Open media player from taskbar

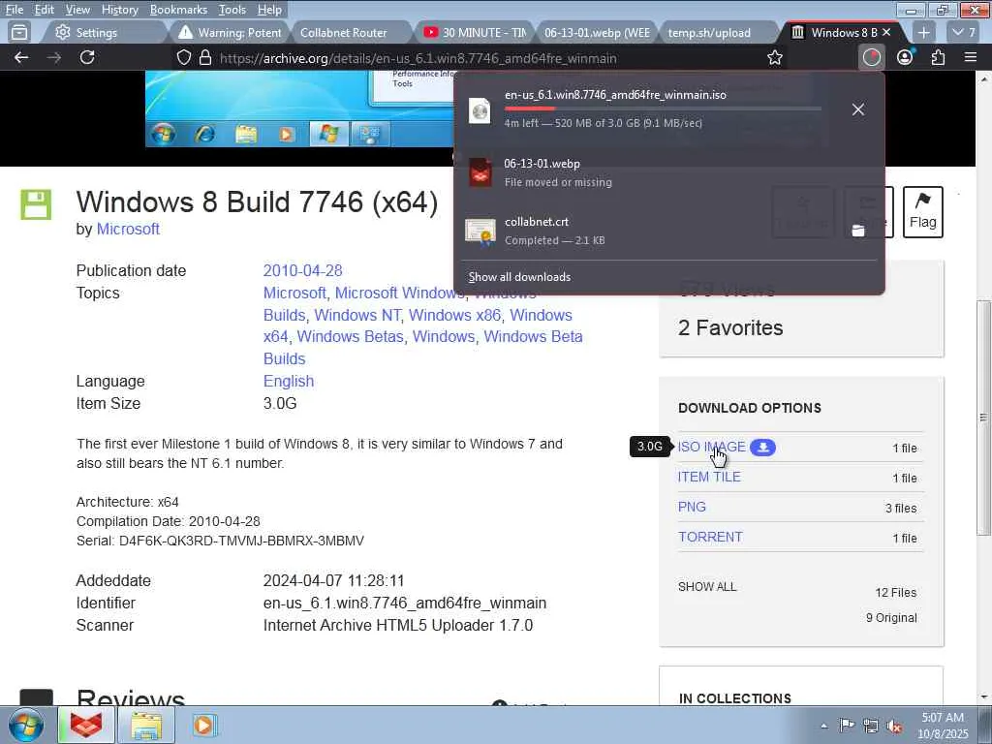tap(203, 725)
